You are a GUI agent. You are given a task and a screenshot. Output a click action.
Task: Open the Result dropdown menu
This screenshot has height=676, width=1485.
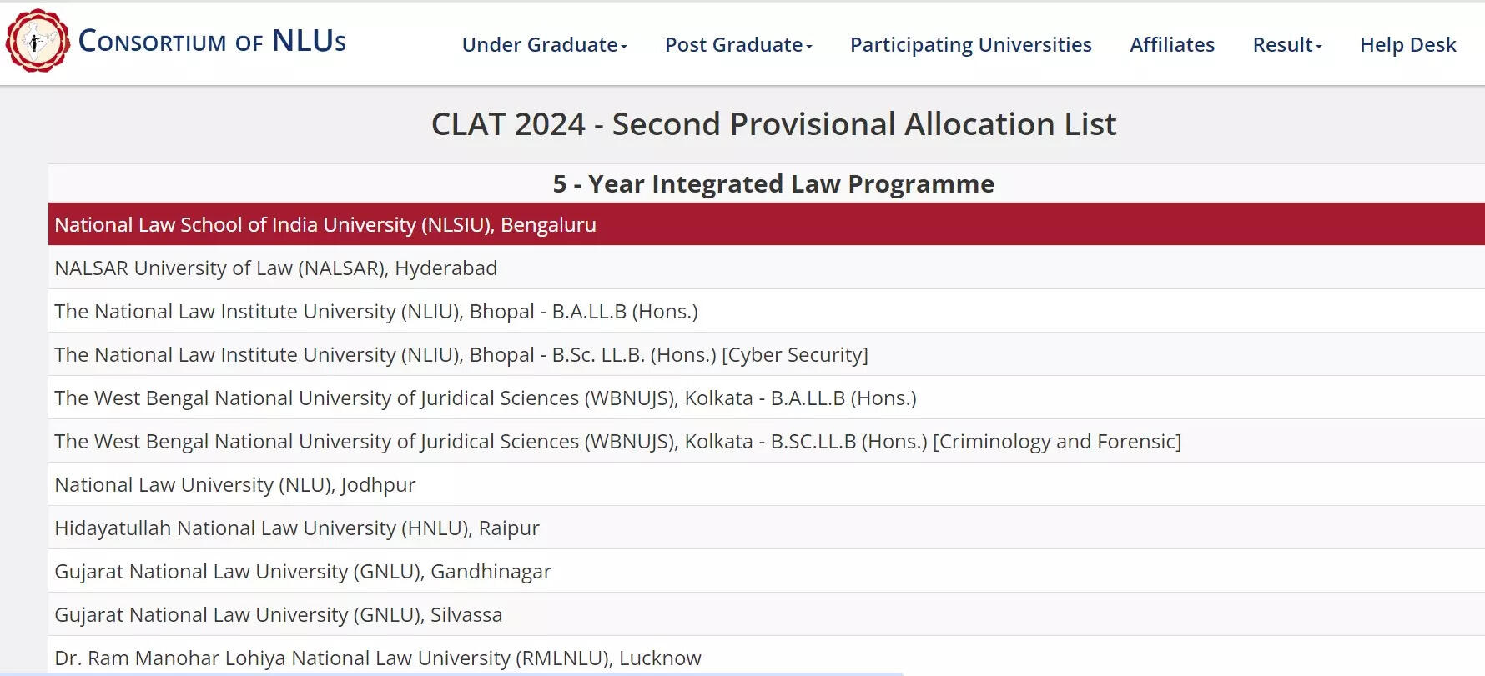(x=1287, y=45)
